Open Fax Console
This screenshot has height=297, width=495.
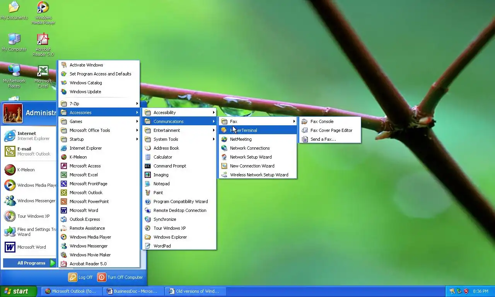tap(330, 121)
